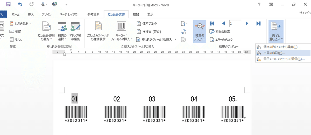This screenshot has height=135, width=311.
Task: Open 差し込み印刷の開始 menu
Action: point(46,31)
